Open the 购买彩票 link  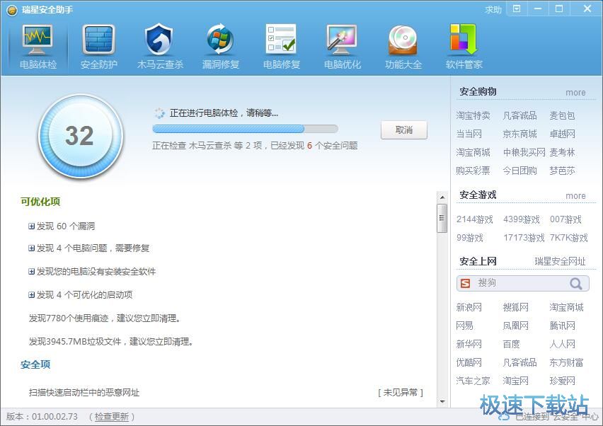tap(473, 171)
